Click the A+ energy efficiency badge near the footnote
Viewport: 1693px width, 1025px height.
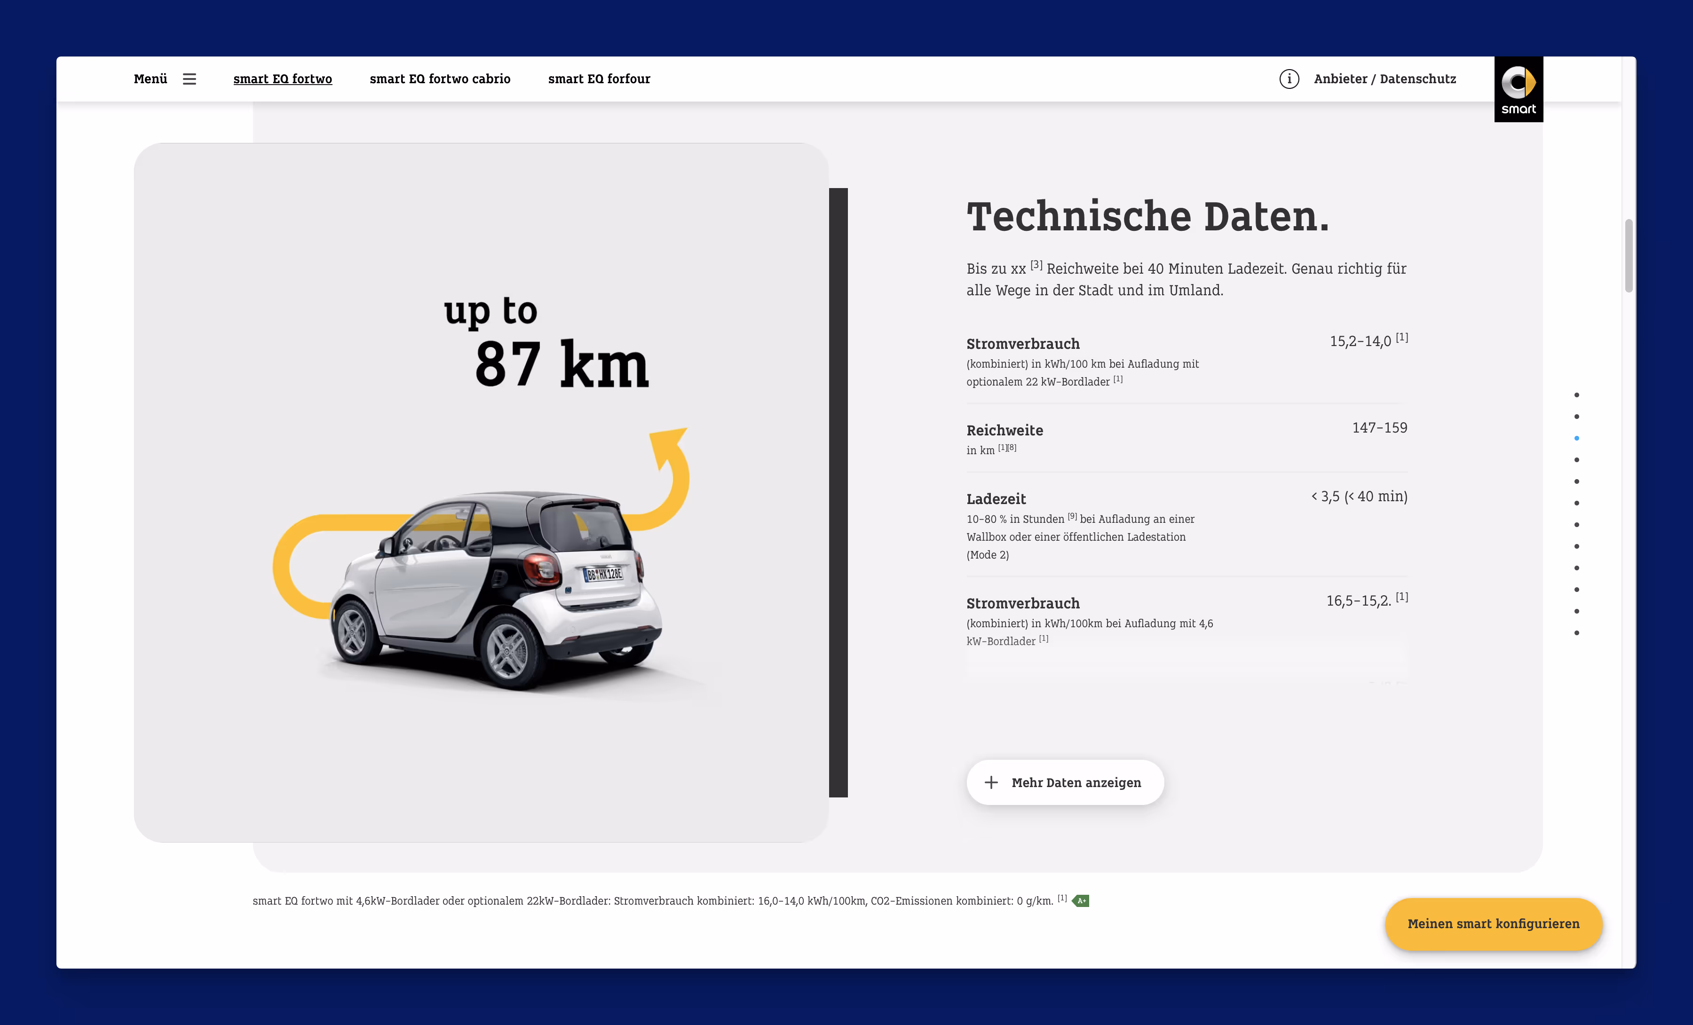pos(1081,900)
